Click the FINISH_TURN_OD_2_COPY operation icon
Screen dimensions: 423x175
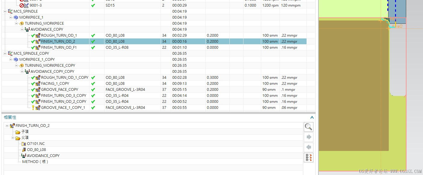pos(38,101)
